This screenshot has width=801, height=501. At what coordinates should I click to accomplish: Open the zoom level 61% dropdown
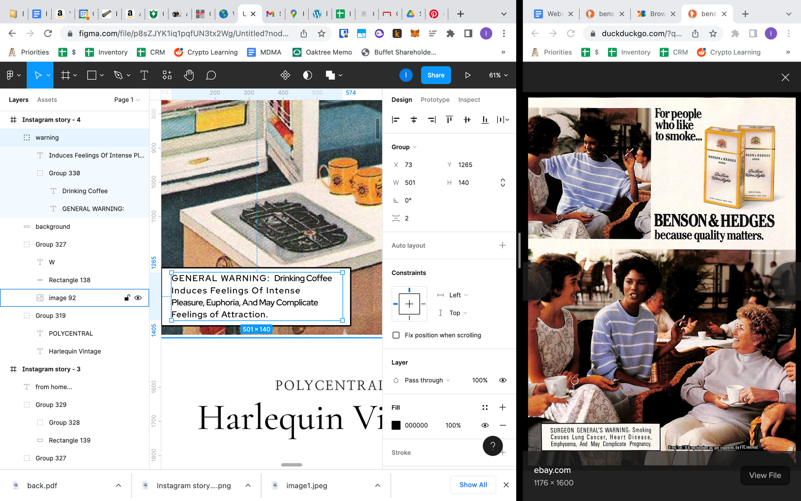click(498, 75)
